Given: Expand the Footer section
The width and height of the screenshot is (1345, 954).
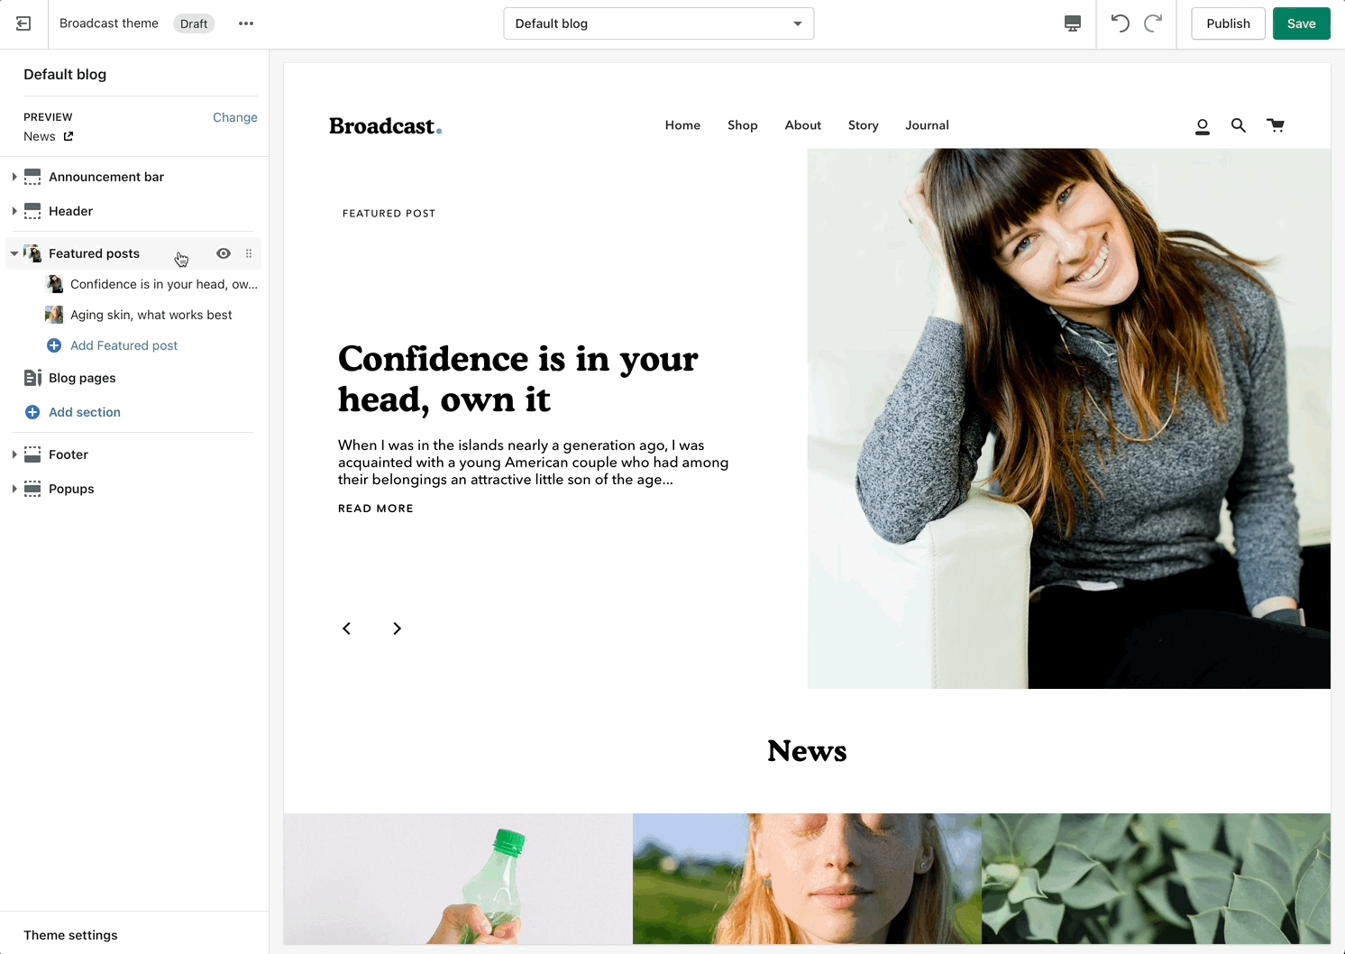Looking at the screenshot, I should (x=14, y=454).
